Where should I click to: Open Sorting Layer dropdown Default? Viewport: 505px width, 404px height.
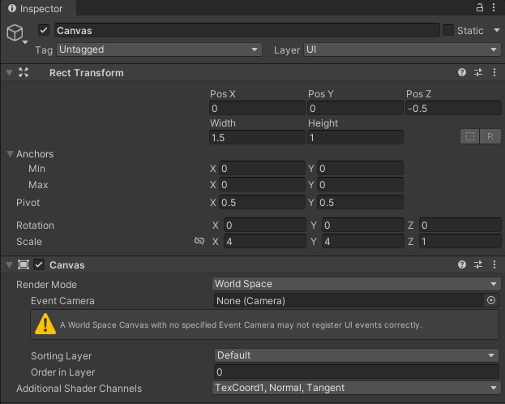pos(357,355)
